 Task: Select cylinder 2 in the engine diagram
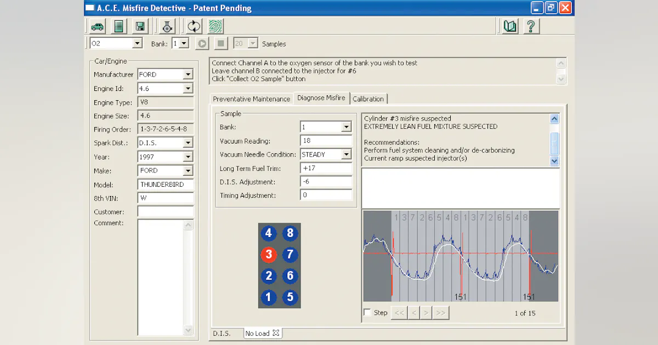(268, 276)
